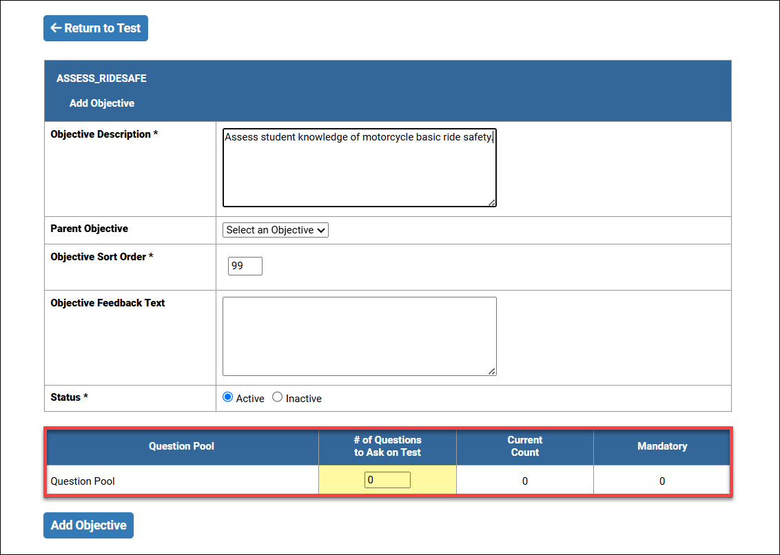Screen dimensions: 780x555
Task: Click the Current Count column header
Action: pyautogui.click(x=524, y=446)
